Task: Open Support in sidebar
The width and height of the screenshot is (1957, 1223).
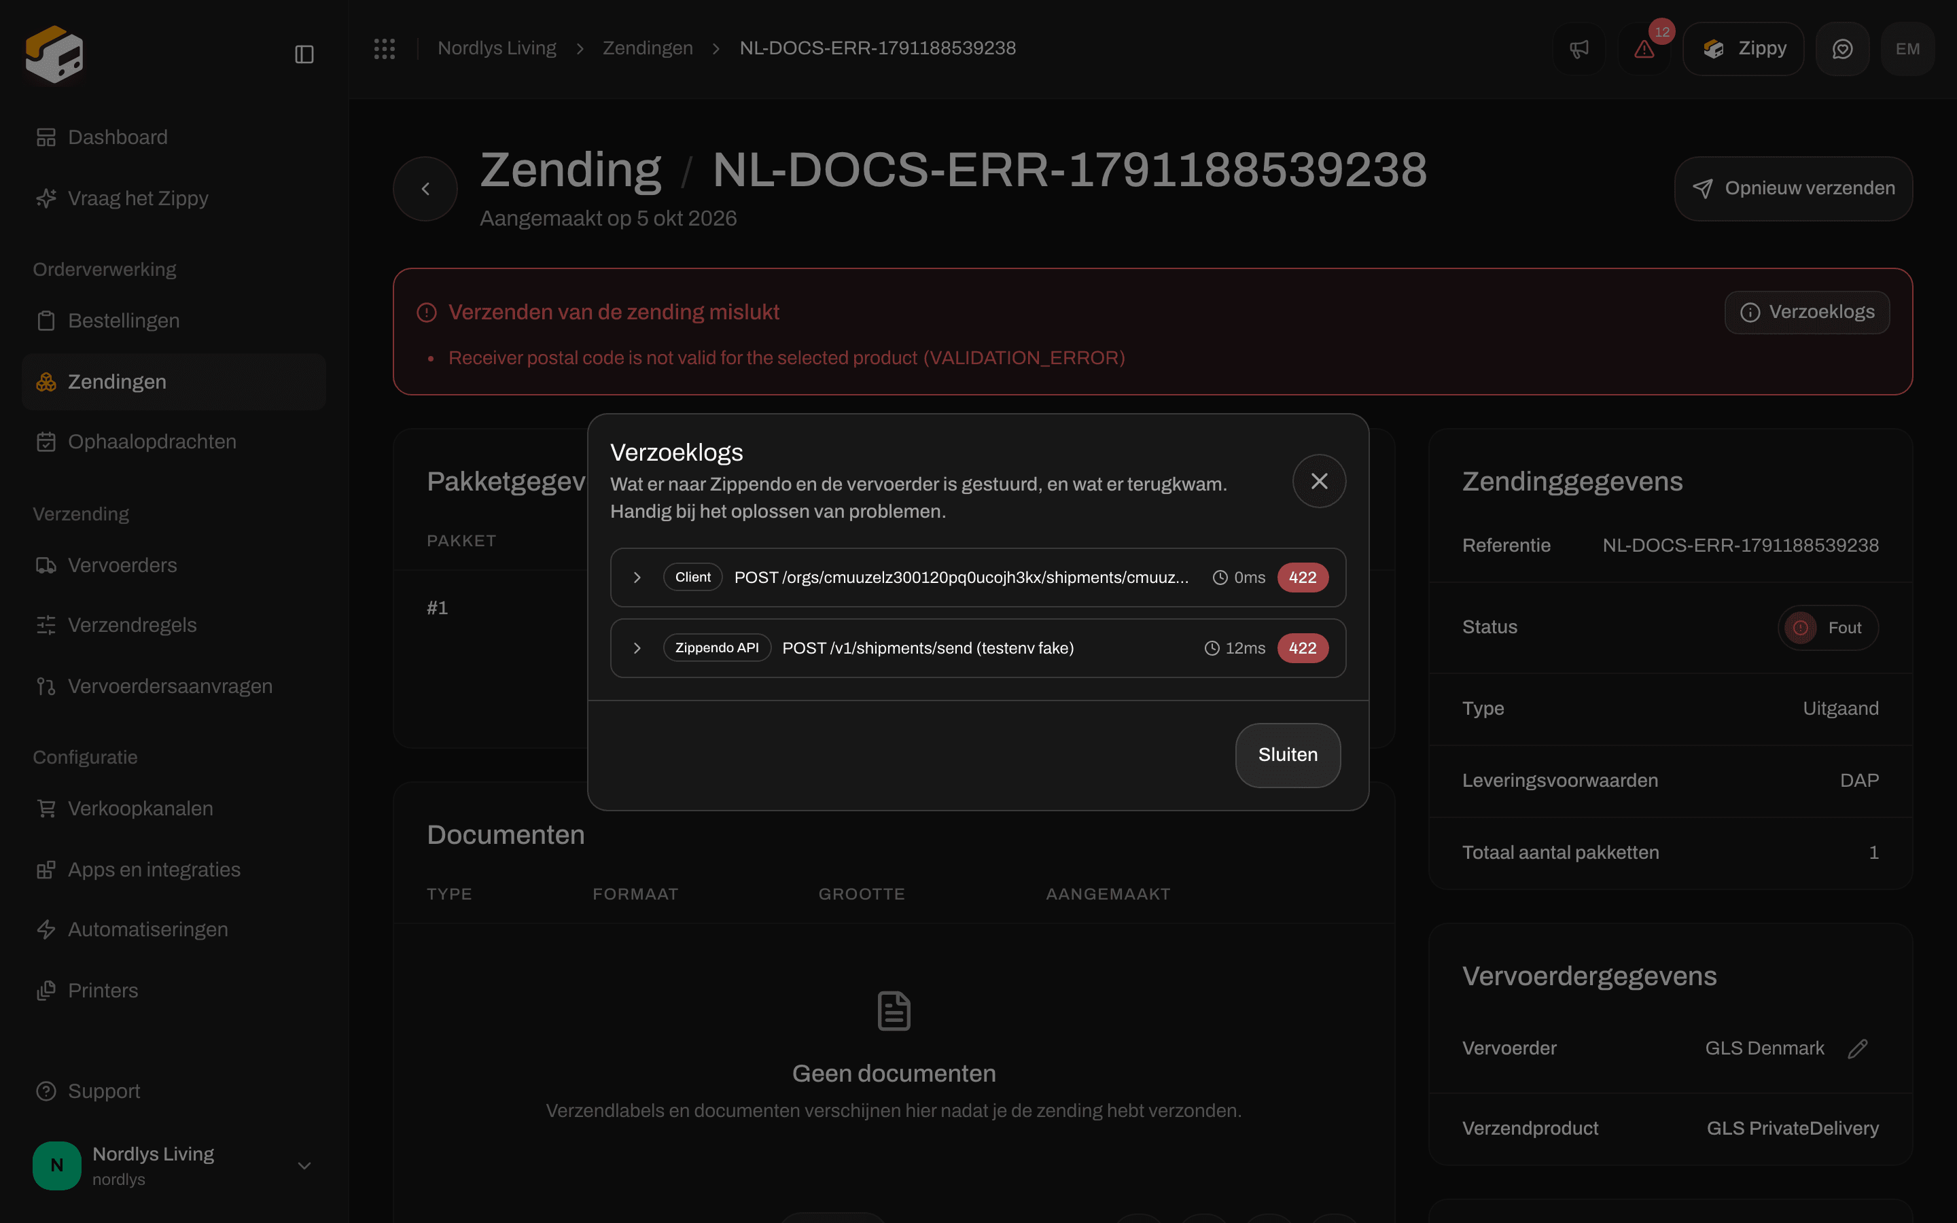Action: 173,1091
